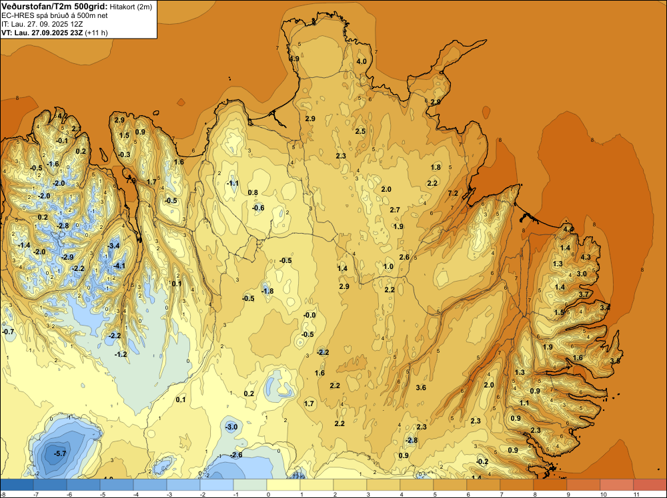Viewport: 667px width, 498px height.
Task: Click the temperature value -0.6
Action: click(258, 208)
